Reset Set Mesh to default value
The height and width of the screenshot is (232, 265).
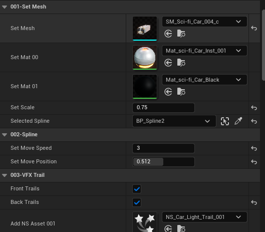[254, 28]
